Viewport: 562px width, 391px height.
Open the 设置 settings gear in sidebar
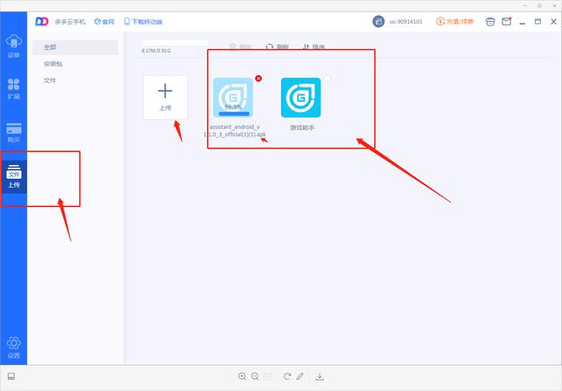(14, 347)
